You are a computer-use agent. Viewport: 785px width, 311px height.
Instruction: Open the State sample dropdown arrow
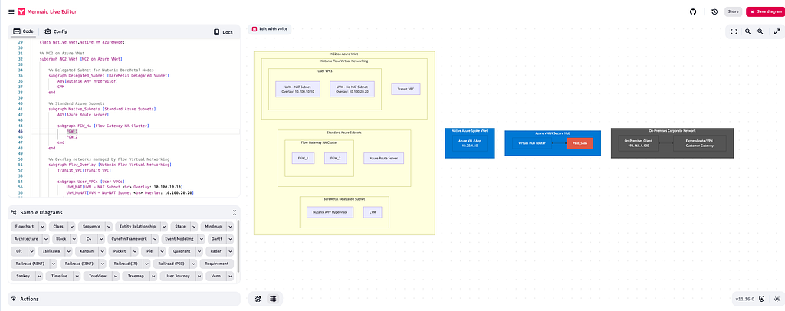click(195, 227)
